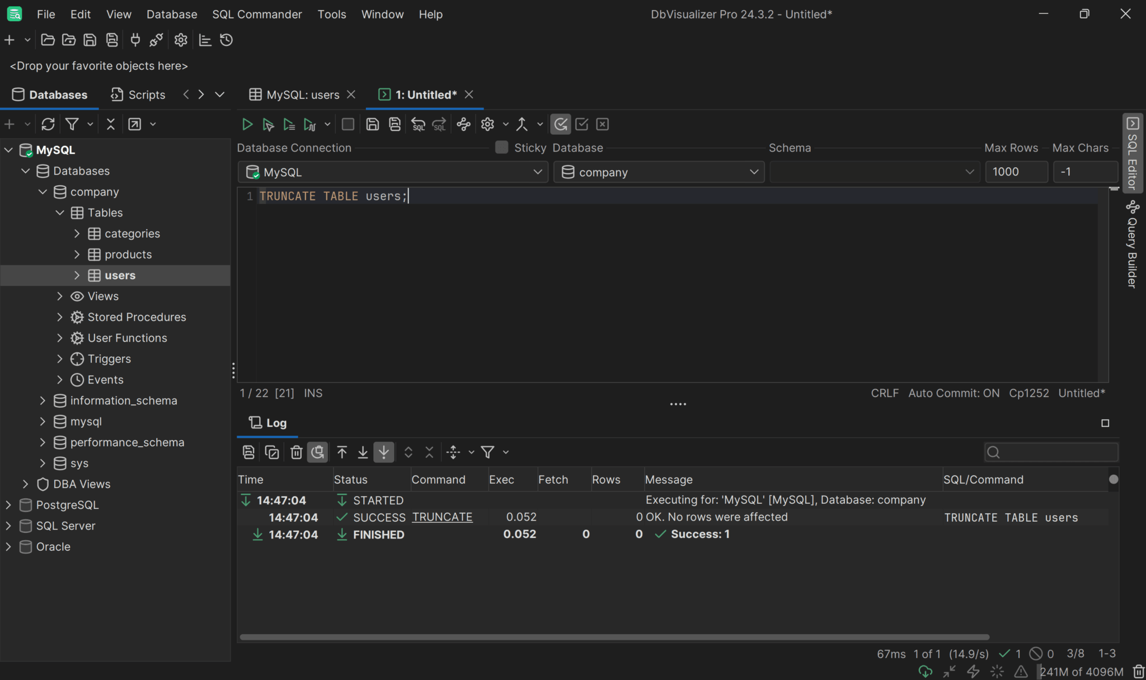Screen dimensions: 1146x680
Task: Execute the SQL statement with the green play button
Action: (x=247, y=124)
